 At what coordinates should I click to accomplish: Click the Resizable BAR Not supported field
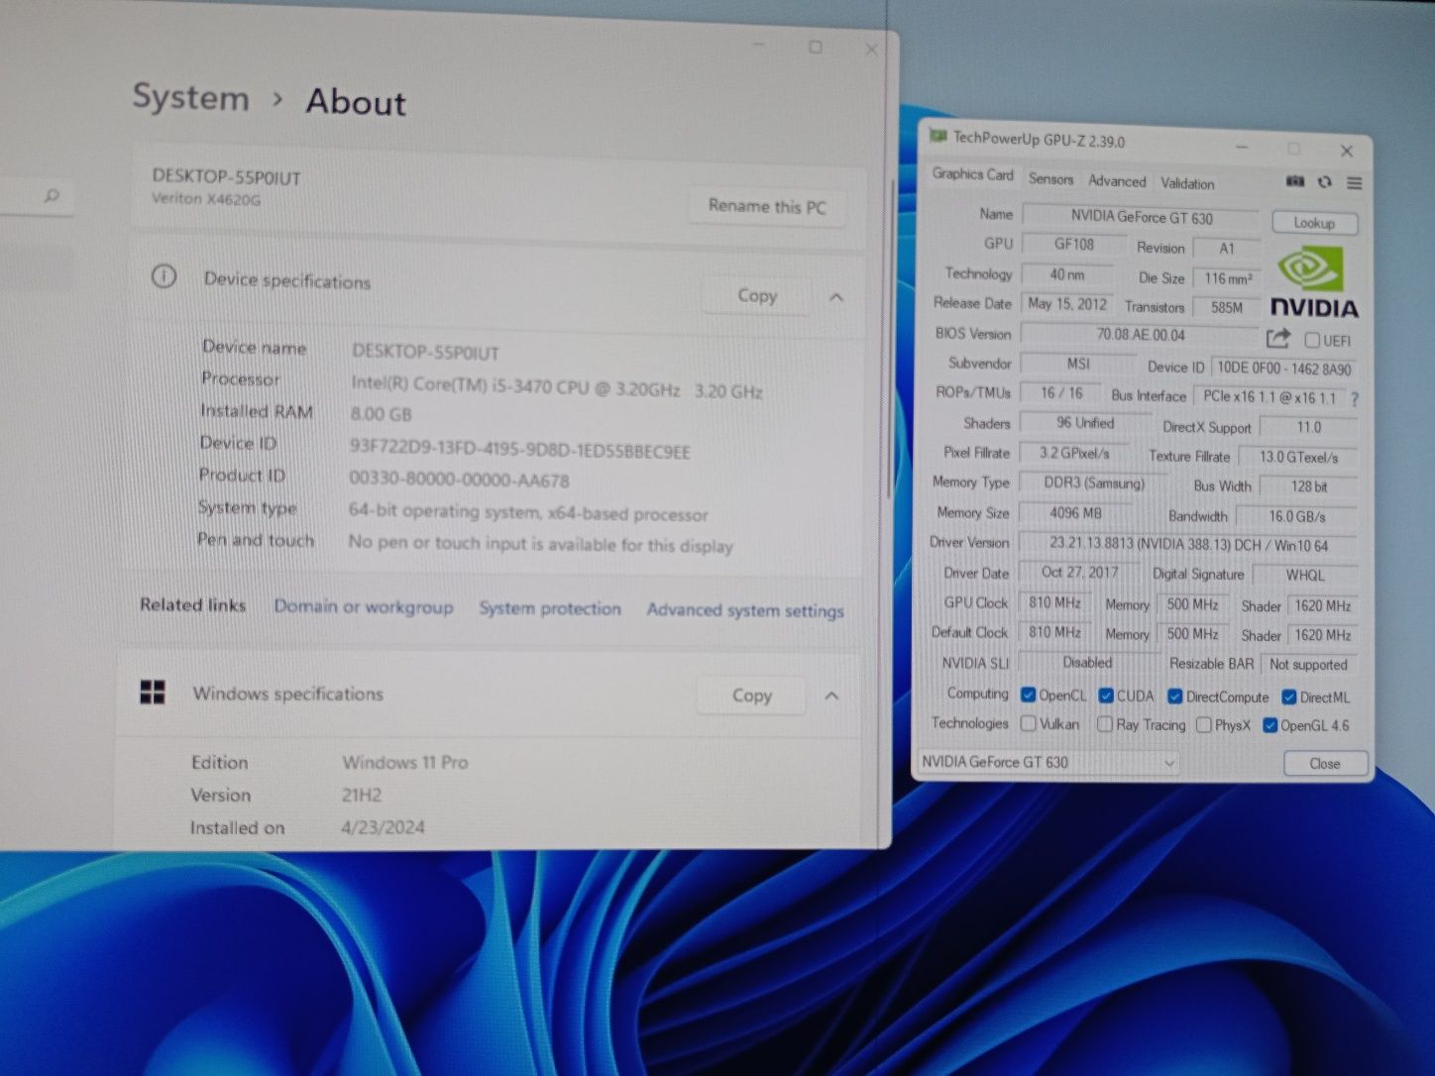(1308, 665)
